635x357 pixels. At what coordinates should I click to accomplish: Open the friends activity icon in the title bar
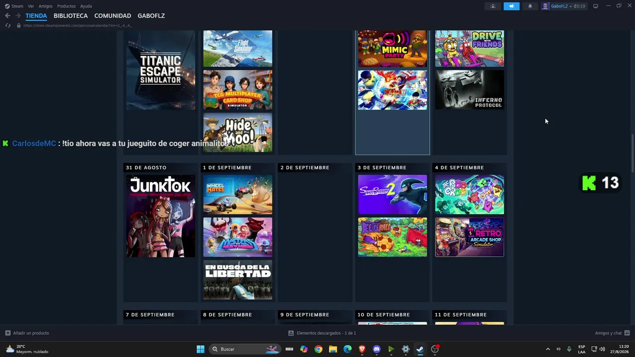(493, 6)
